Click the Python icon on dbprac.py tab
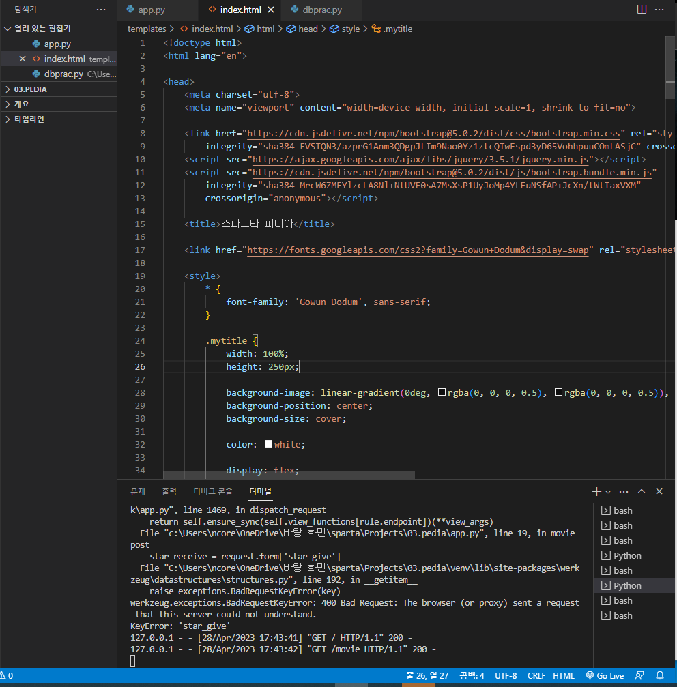 coord(294,9)
